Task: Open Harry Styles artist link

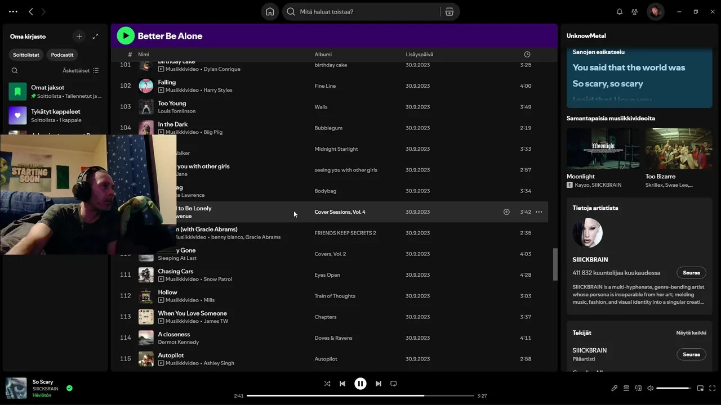Action: [x=218, y=90]
